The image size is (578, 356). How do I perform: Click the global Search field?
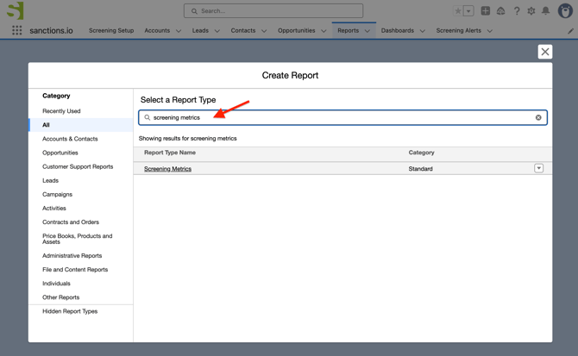click(x=273, y=11)
